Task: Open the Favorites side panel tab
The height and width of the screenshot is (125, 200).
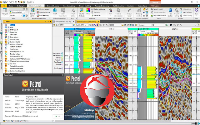Action: 1,46
